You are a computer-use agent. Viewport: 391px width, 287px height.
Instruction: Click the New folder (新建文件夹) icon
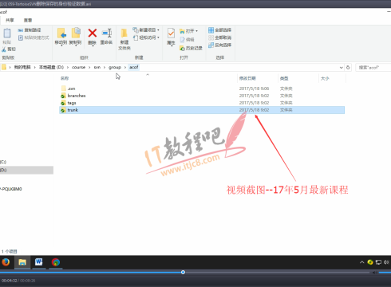[124, 33]
